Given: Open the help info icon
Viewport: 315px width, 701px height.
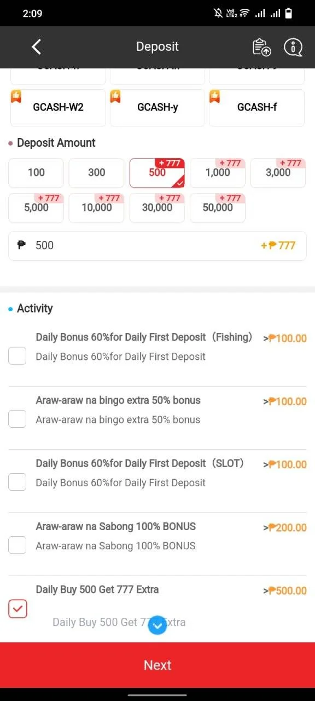Looking at the screenshot, I should pos(293,47).
